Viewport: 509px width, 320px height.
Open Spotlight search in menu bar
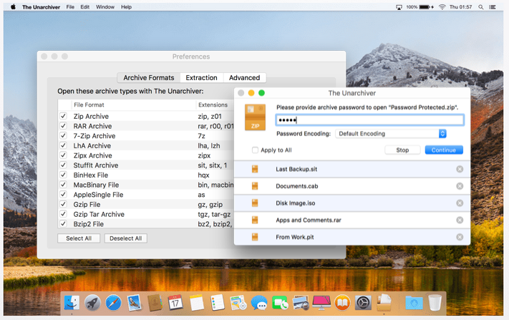[481, 7]
